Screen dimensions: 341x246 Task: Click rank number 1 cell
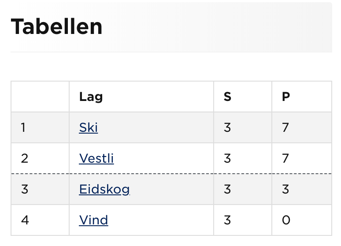[x=23, y=127]
